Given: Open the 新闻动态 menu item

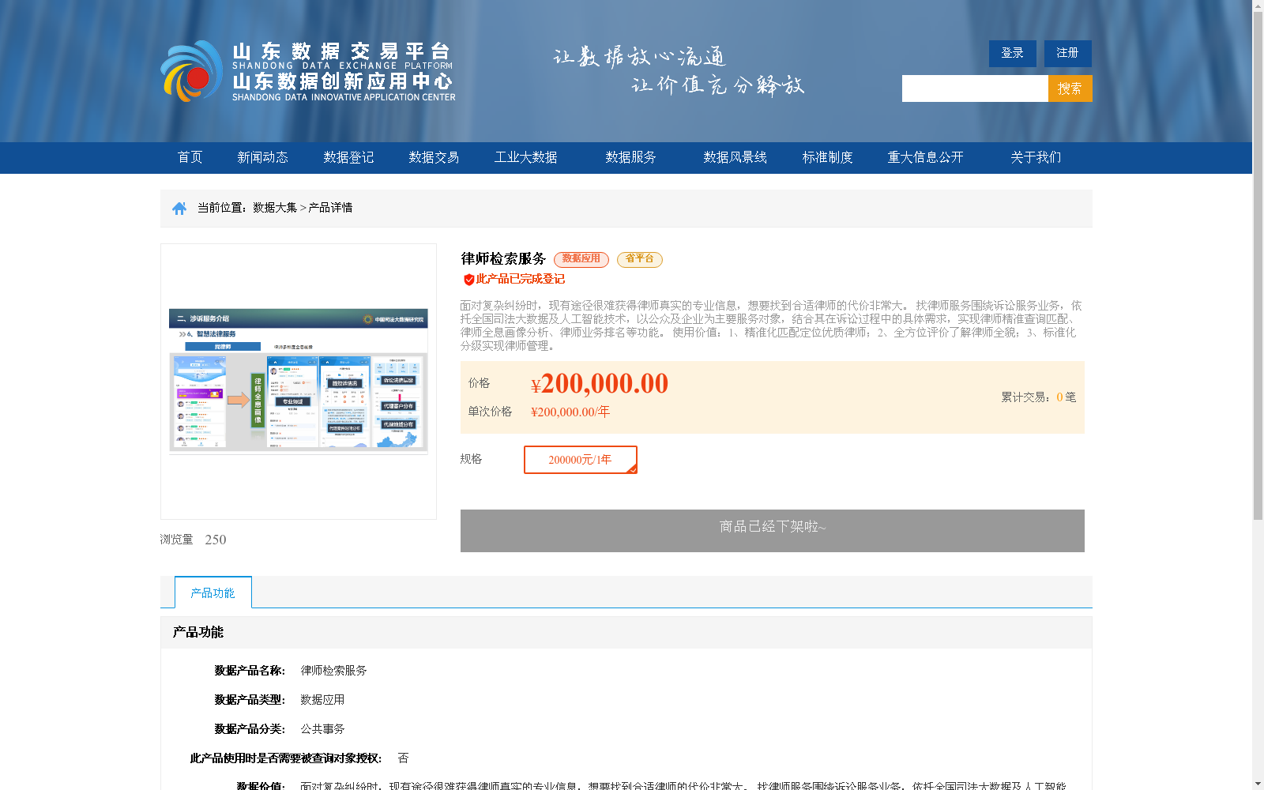Looking at the screenshot, I should pyautogui.click(x=262, y=157).
